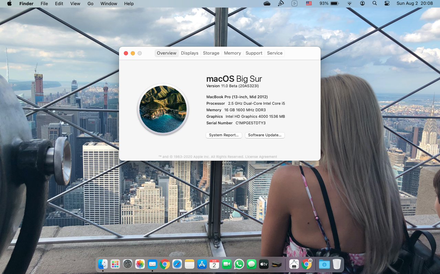Open Wi-Fi status menu
Viewport: 440px width, 274px height.
pos(350,3)
